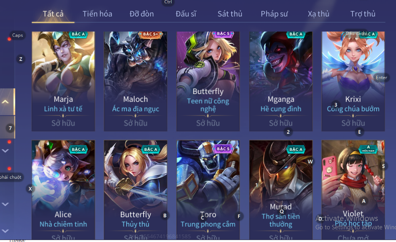This screenshot has height=242, width=396.
Task: Expand the first down chevron in sidebar
Action: click(5, 151)
